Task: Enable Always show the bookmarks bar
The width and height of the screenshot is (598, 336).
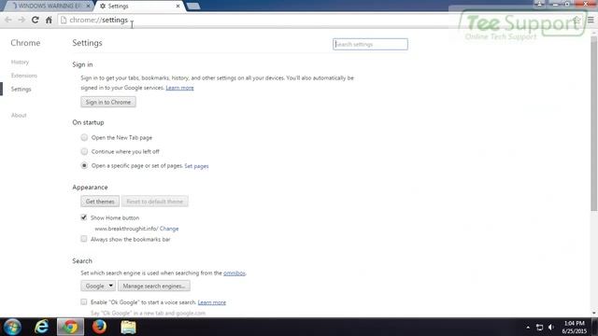Action: pyautogui.click(x=84, y=239)
